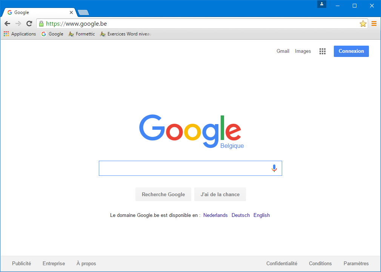
Task: Open the Paramètres footer menu
Action: tap(356, 263)
